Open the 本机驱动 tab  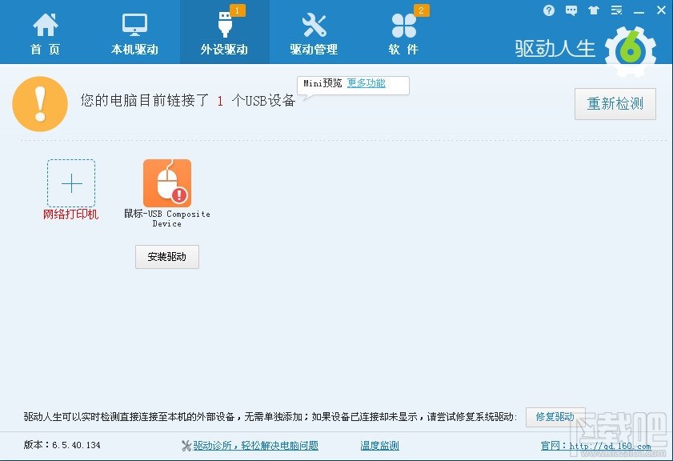[x=134, y=31]
